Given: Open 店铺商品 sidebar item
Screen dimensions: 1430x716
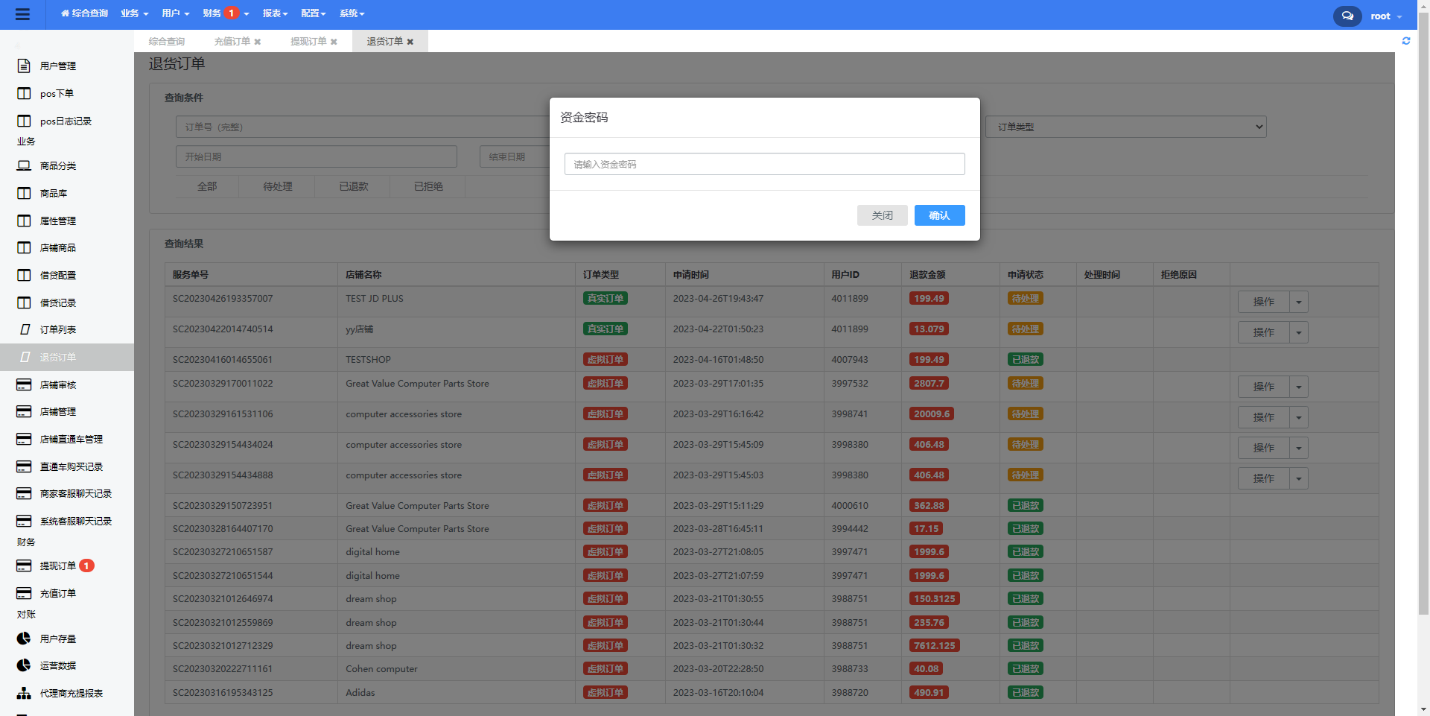Looking at the screenshot, I should click(58, 247).
